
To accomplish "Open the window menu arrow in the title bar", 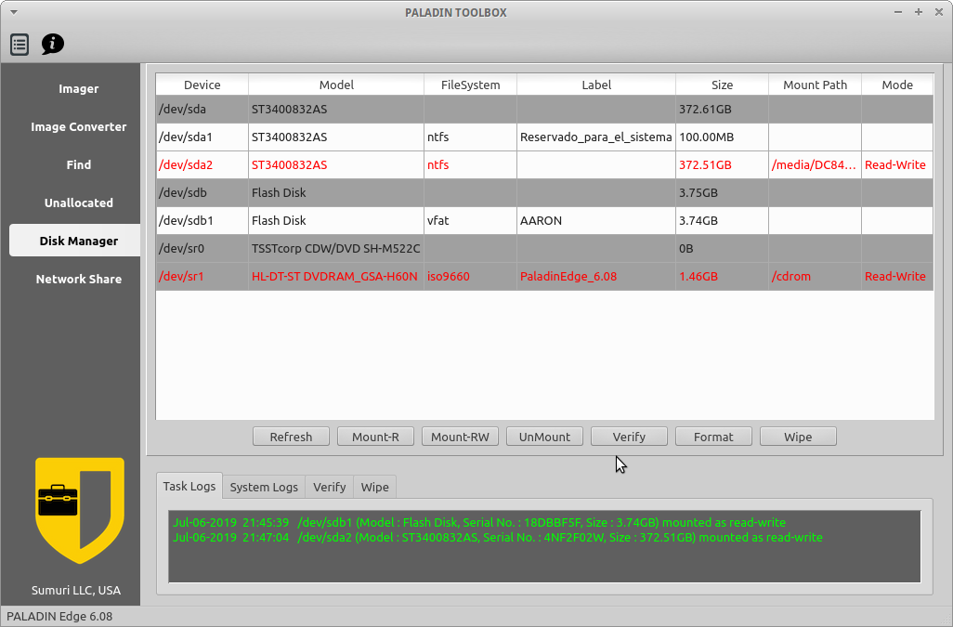I will pos(13,12).
